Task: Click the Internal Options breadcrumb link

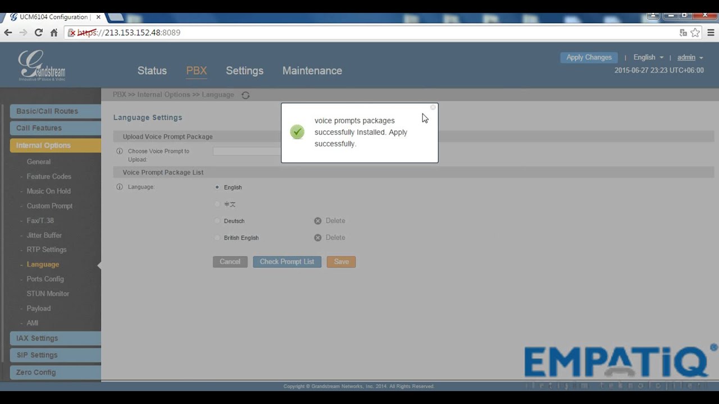Action: point(163,95)
